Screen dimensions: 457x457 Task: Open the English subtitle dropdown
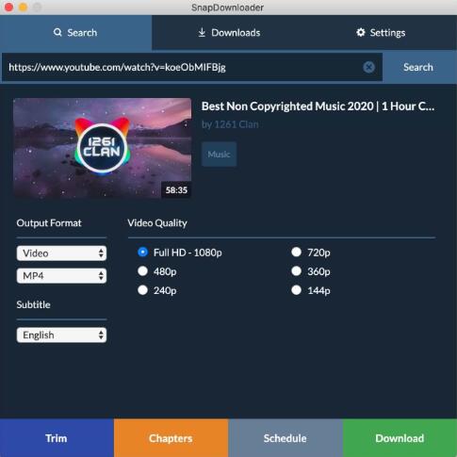coord(61,335)
